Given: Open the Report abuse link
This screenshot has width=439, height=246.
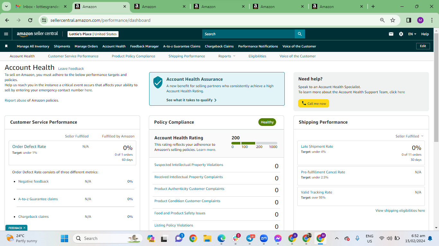Looking at the screenshot, I should pos(15,100).
